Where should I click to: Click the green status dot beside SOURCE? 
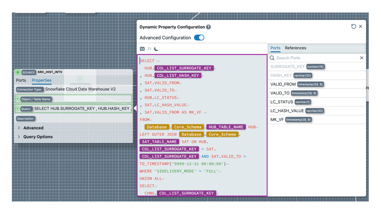click(x=18, y=72)
